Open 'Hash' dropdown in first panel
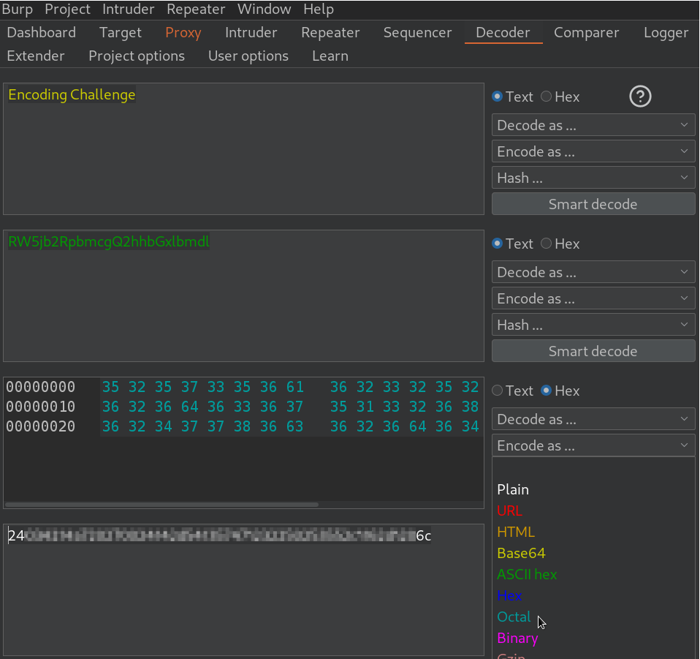This screenshot has width=700, height=659. (593, 178)
